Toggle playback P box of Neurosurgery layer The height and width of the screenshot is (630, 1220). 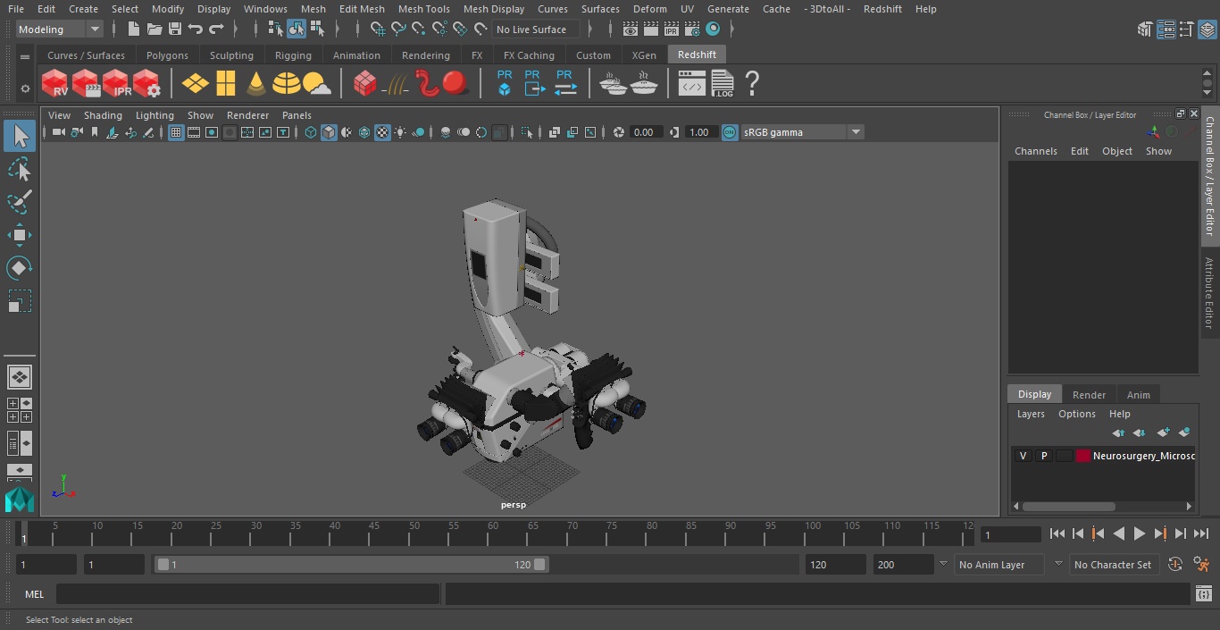[1043, 456]
